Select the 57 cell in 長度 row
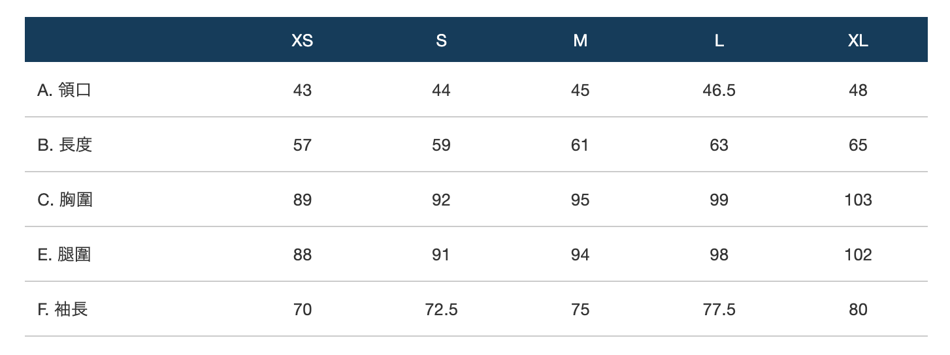This screenshot has width=950, height=355. [x=302, y=145]
